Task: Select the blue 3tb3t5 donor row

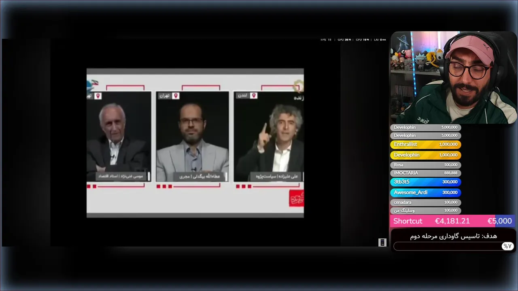Action: click(x=426, y=182)
